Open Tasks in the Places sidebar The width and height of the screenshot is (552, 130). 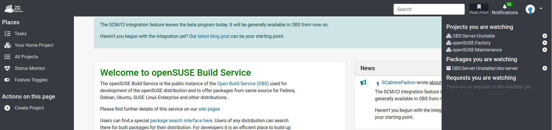[x=21, y=34]
